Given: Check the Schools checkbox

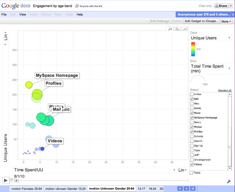Looking at the screenshot, I should pyautogui.click(x=192, y=136).
